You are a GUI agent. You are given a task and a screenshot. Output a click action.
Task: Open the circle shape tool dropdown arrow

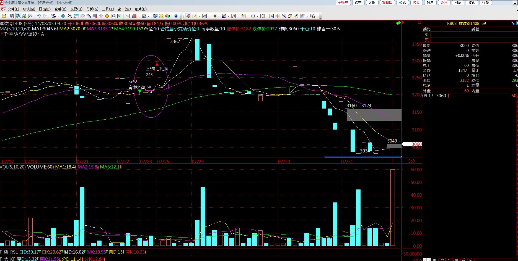pos(267,16)
